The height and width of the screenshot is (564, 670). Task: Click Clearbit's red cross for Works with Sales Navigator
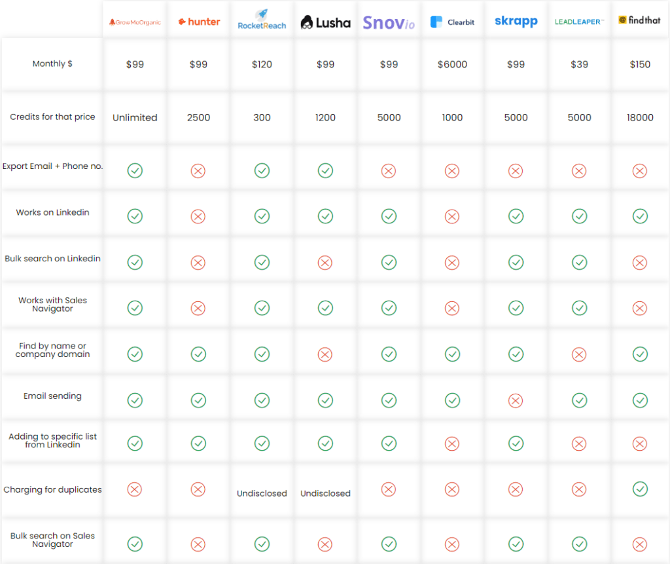(x=452, y=308)
